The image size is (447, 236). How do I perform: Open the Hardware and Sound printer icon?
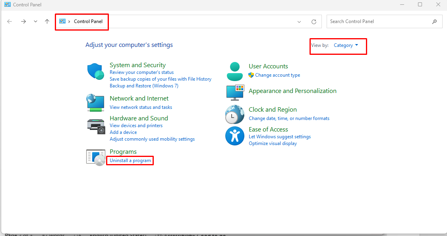click(96, 126)
